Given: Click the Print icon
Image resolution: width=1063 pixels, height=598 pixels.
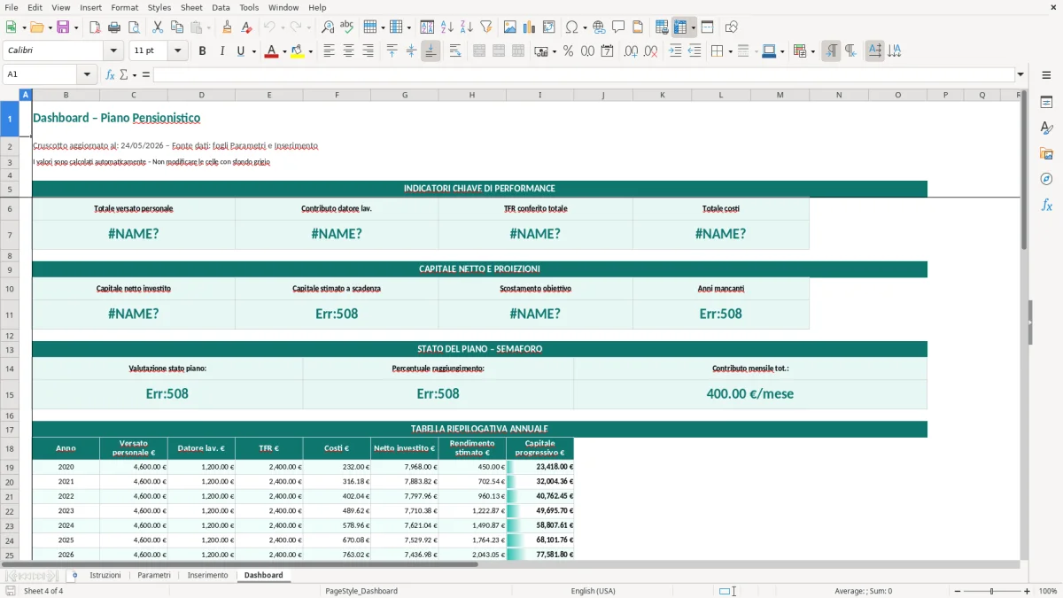Looking at the screenshot, I should point(114,27).
